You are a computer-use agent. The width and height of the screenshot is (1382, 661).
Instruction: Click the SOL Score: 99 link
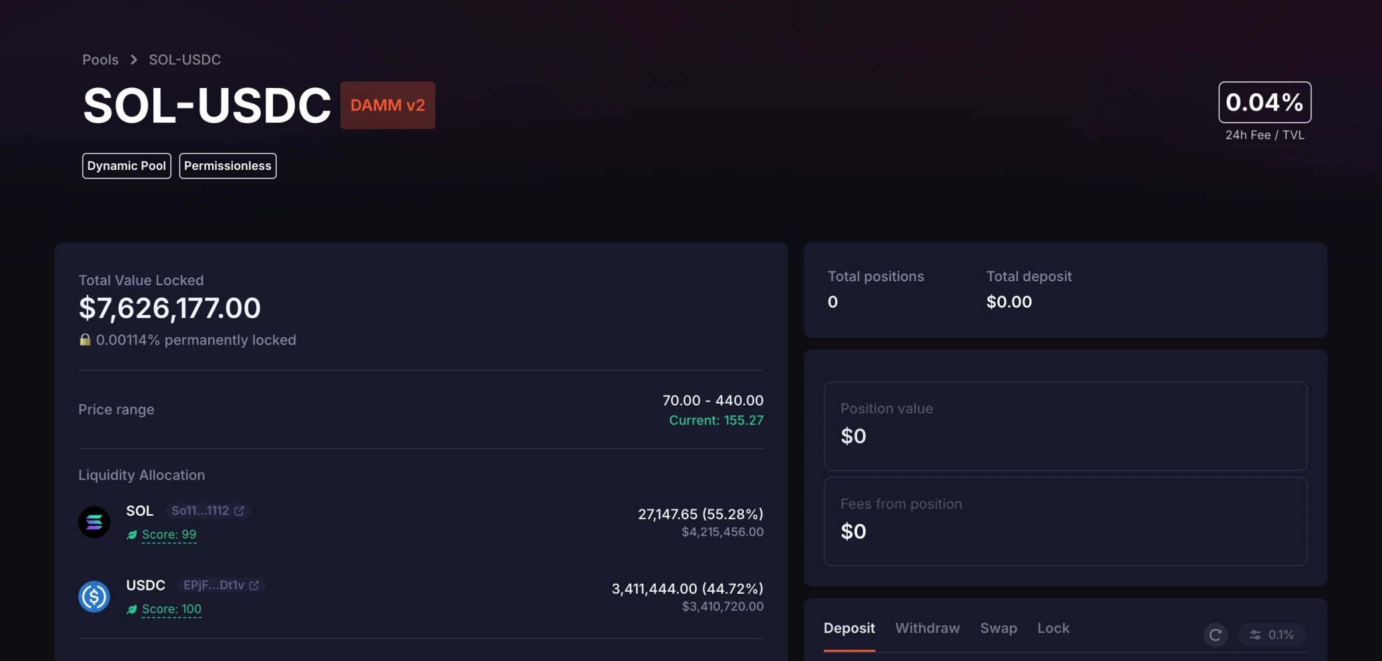169,534
